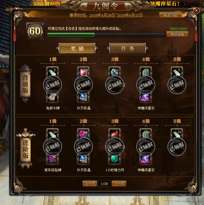204x205 pixels.
Task: Select the rose icon with 19 count
Action: tap(84, 134)
